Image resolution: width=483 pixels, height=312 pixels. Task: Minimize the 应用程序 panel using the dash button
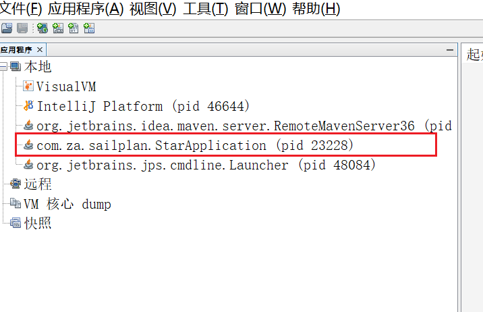[450, 50]
